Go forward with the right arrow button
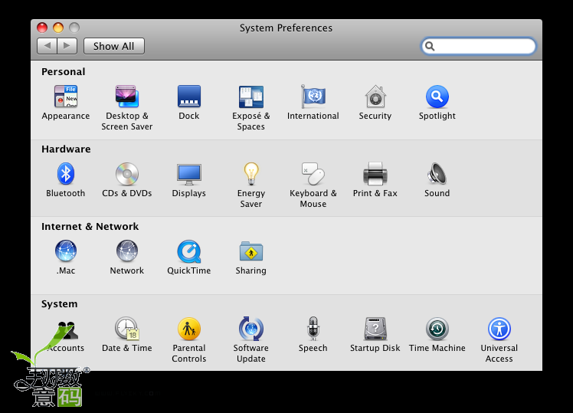Image resolution: width=573 pixels, height=413 pixels. (67, 46)
